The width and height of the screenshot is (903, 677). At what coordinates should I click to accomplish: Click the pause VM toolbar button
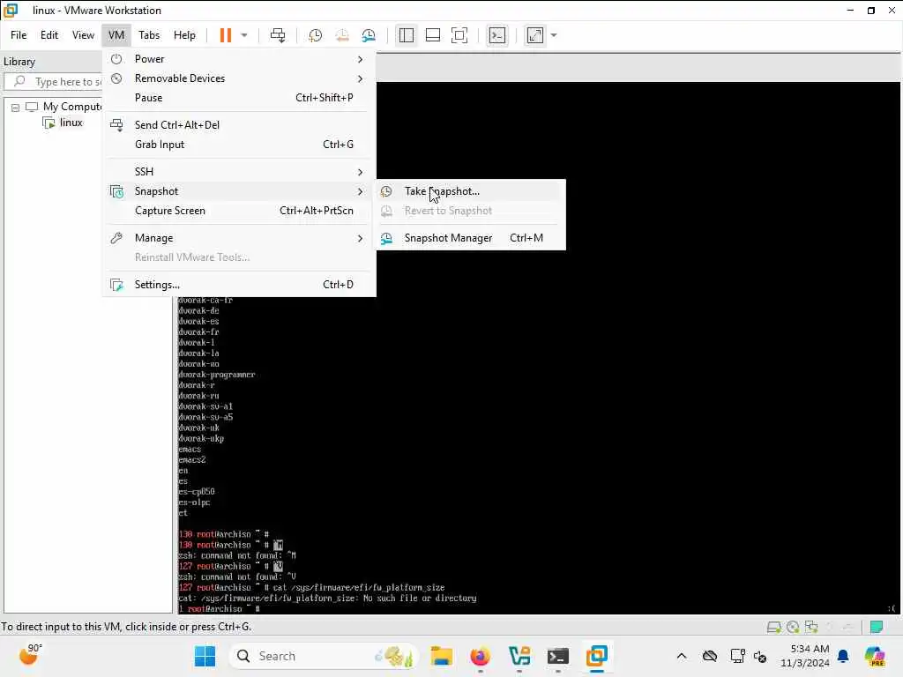pos(226,35)
